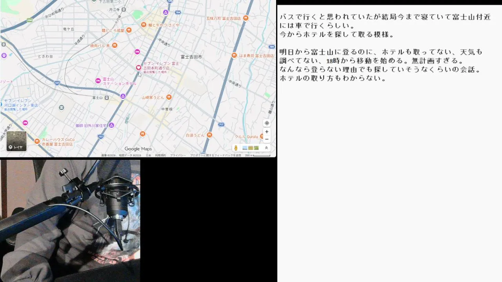Click the text line starting 明日から富士山に登るのに

pyautogui.click(x=381, y=52)
